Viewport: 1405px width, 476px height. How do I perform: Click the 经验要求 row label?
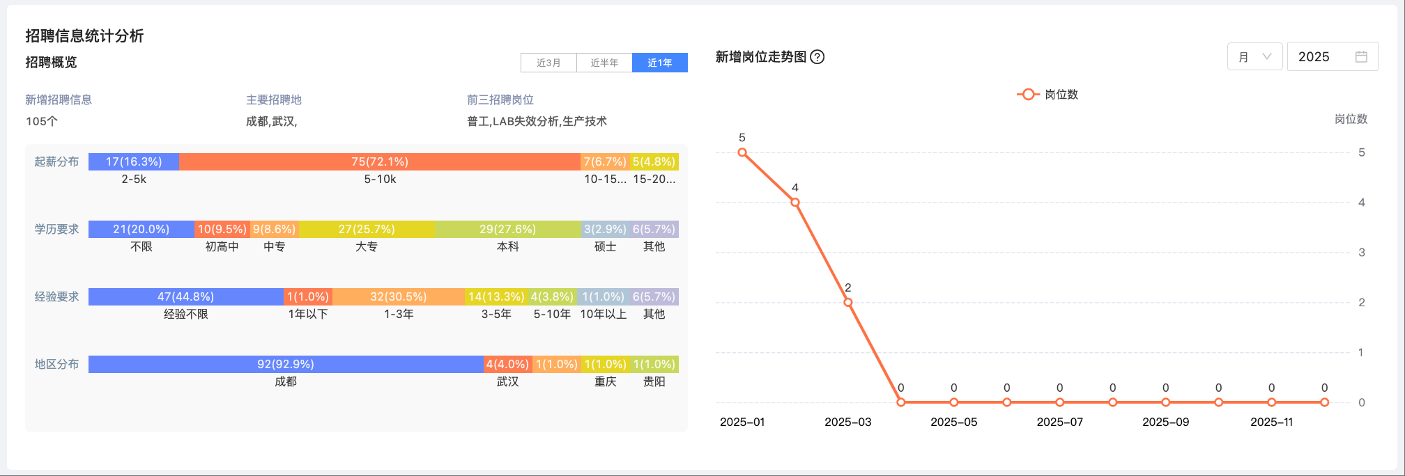click(x=56, y=296)
